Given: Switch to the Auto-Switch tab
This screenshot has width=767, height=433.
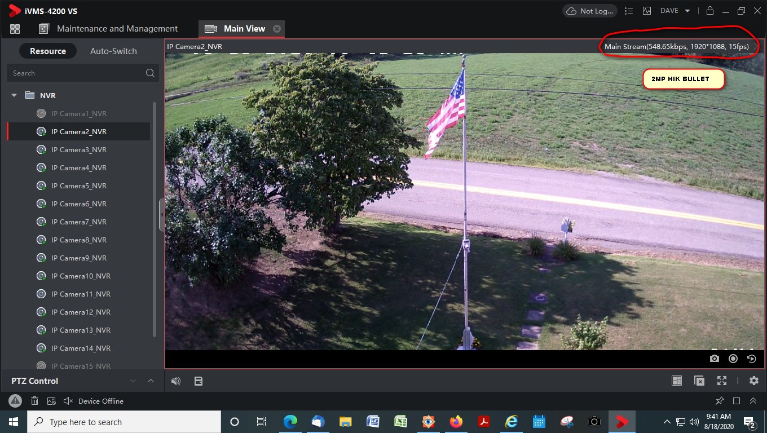Looking at the screenshot, I should (113, 51).
